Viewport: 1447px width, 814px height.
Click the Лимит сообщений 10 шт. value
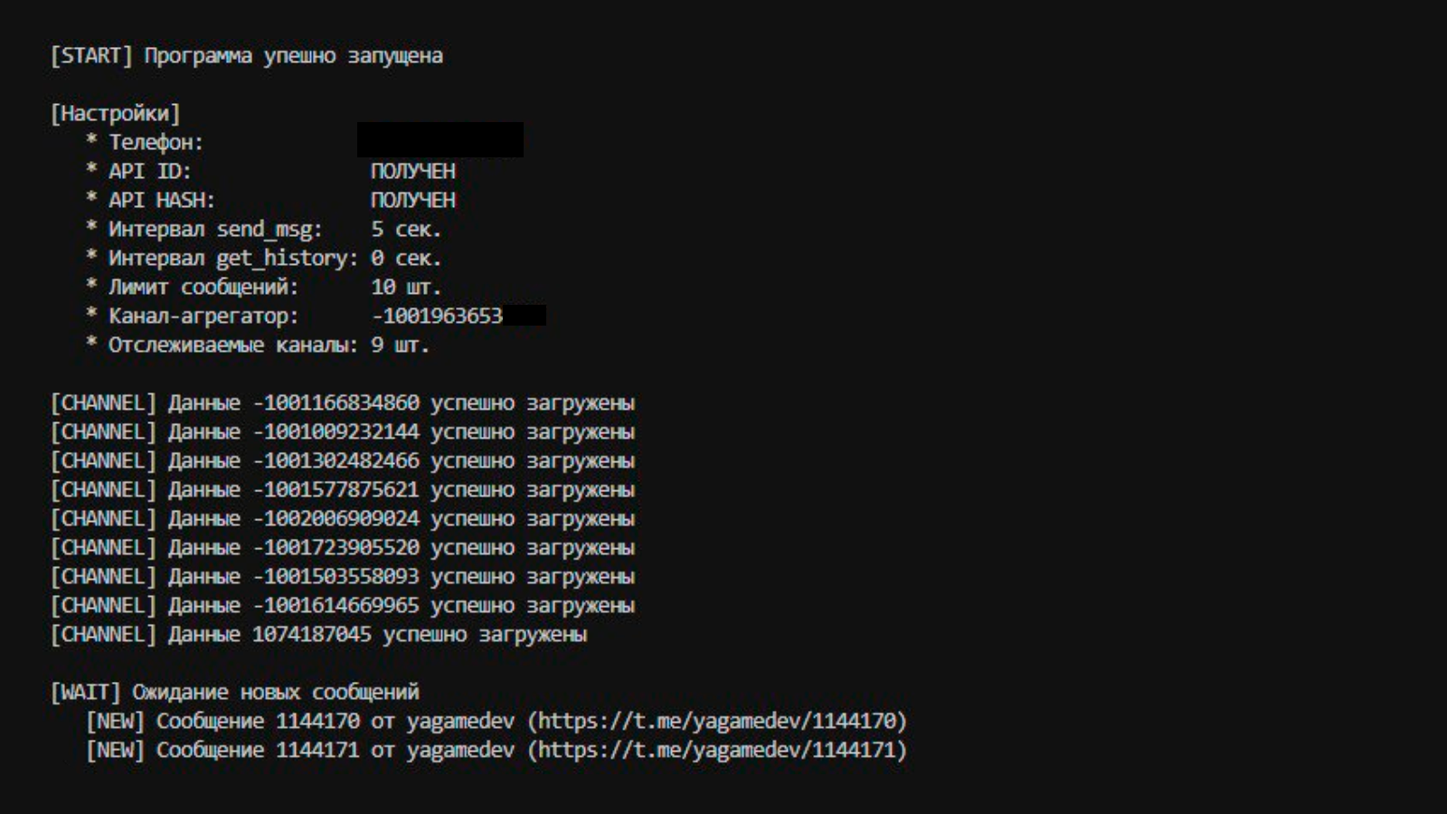[x=406, y=287]
